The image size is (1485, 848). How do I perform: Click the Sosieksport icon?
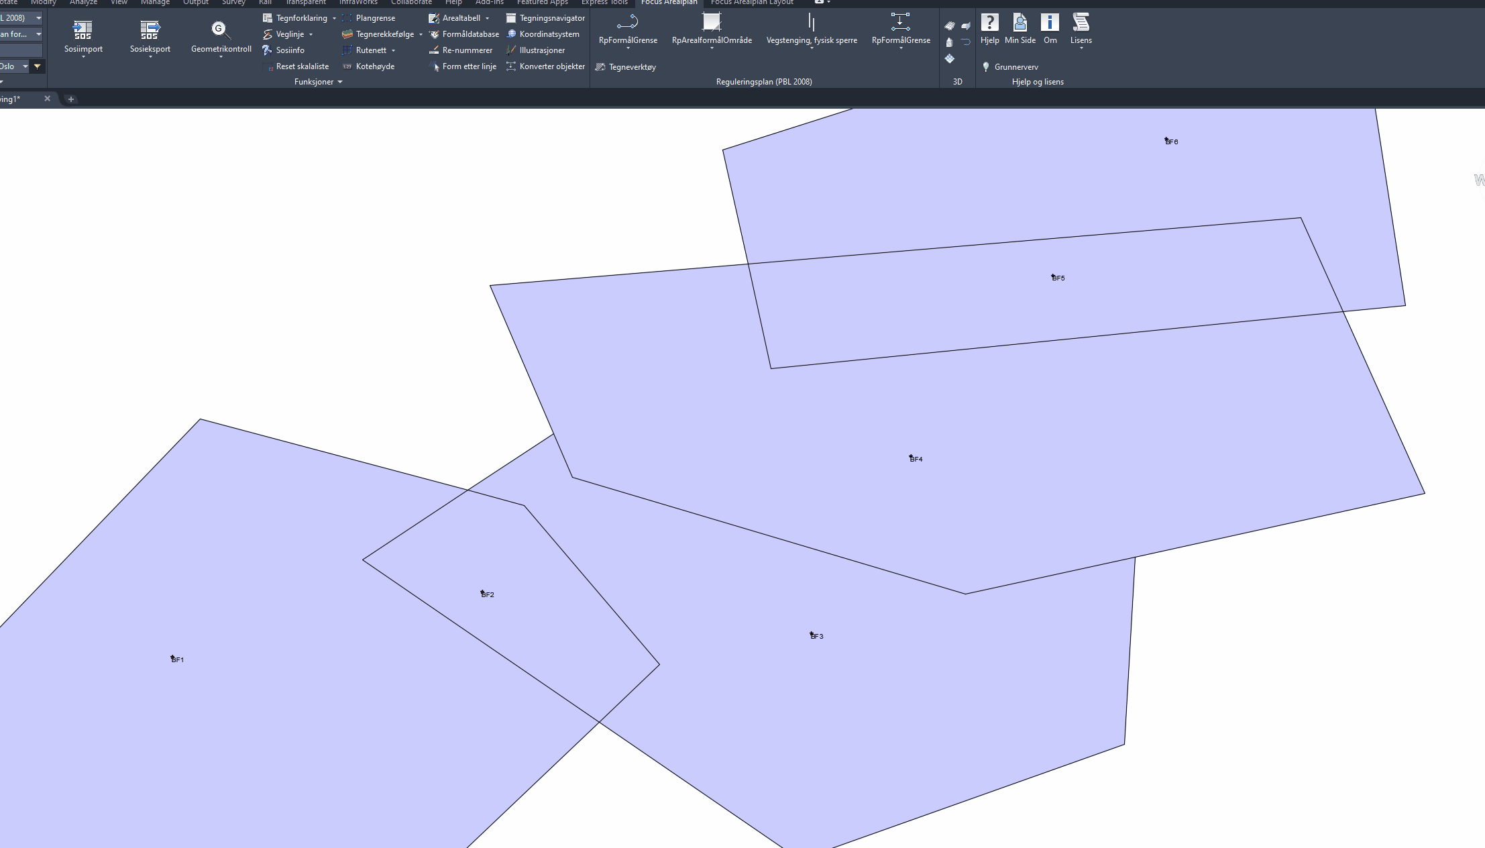coord(150,30)
